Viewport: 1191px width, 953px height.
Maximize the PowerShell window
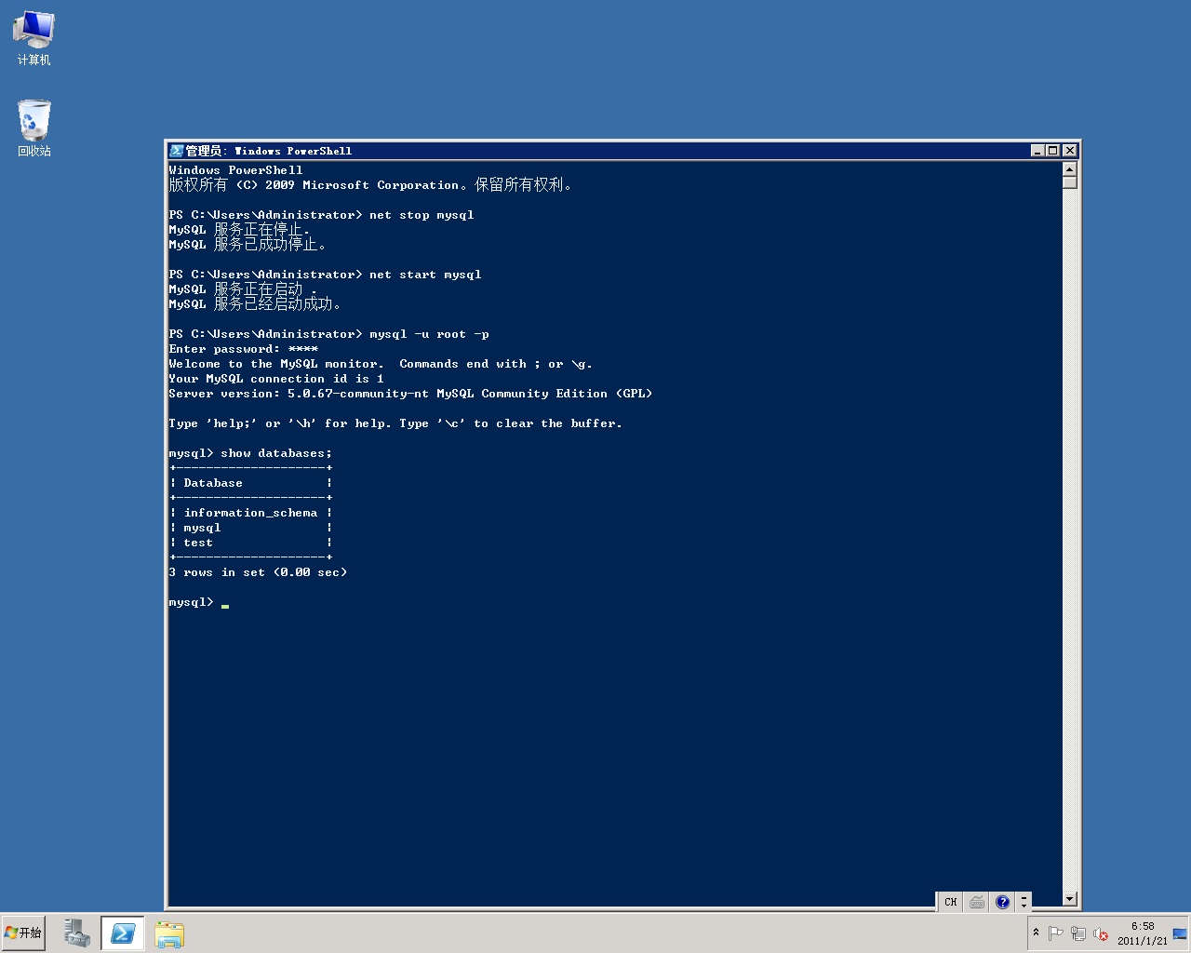pos(1053,151)
